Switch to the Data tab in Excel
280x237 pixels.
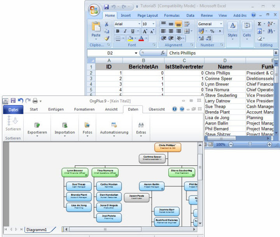(190, 16)
